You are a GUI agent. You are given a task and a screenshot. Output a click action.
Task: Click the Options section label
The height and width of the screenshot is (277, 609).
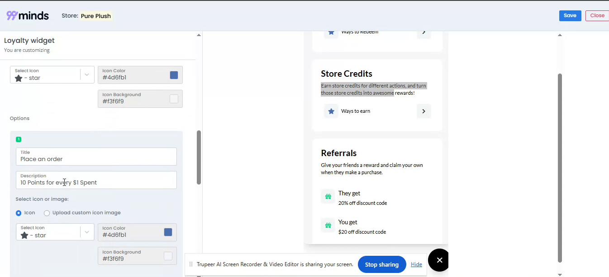[x=19, y=118]
